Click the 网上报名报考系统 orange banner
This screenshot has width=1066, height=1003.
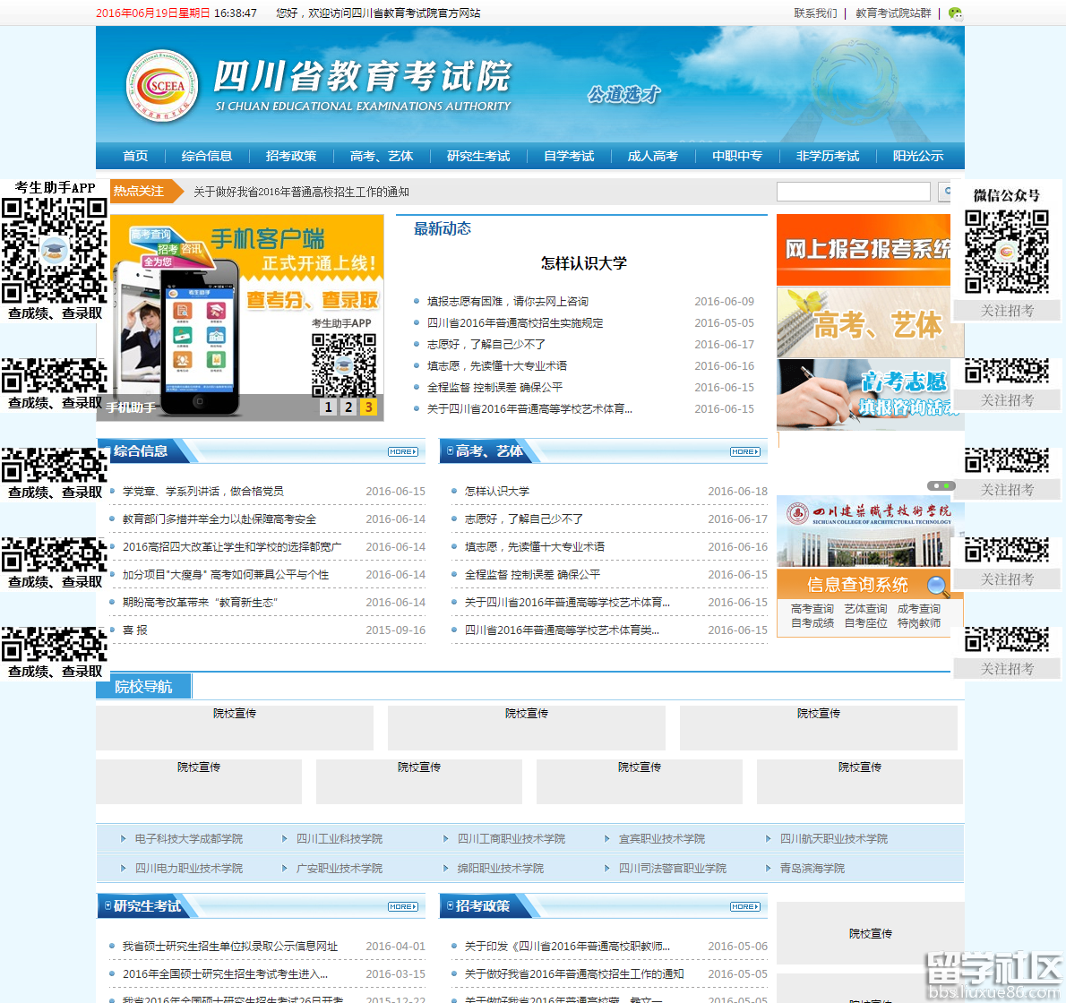pyautogui.click(x=864, y=249)
